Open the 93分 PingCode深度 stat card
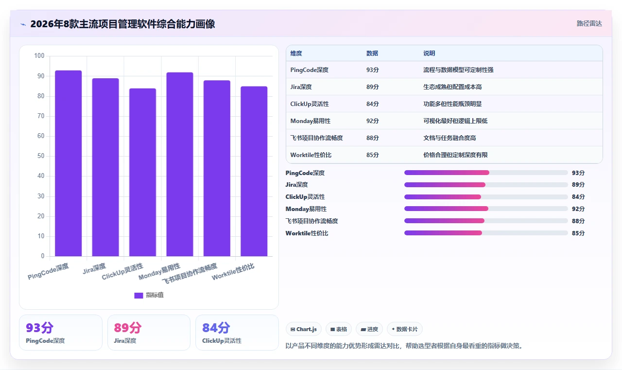This screenshot has width=622, height=370. tap(61, 333)
